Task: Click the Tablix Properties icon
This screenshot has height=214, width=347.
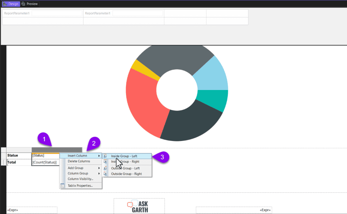Action: tap(62, 186)
